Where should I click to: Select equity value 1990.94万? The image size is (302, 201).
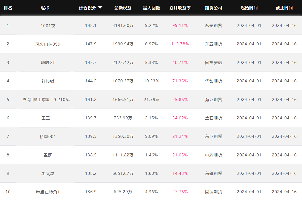[x=123, y=44]
